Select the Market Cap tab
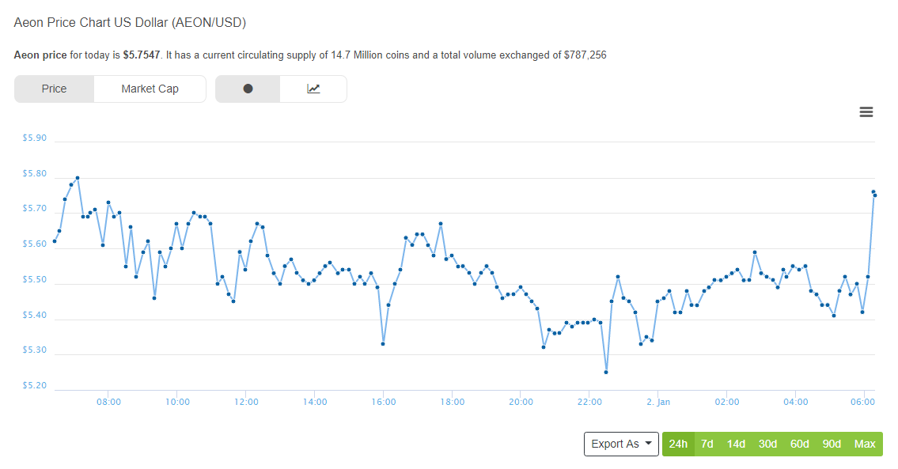Image resolution: width=898 pixels, height=469 pixels. [150, 89]
